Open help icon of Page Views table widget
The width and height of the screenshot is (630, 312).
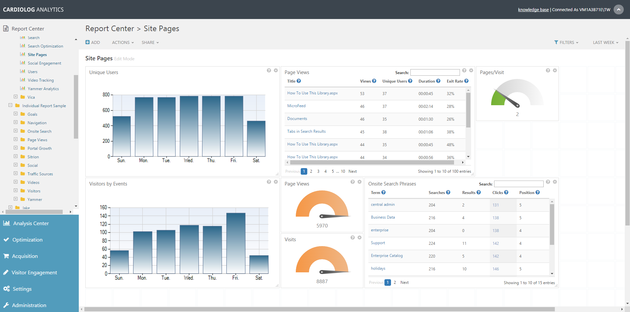coord(464,70)
